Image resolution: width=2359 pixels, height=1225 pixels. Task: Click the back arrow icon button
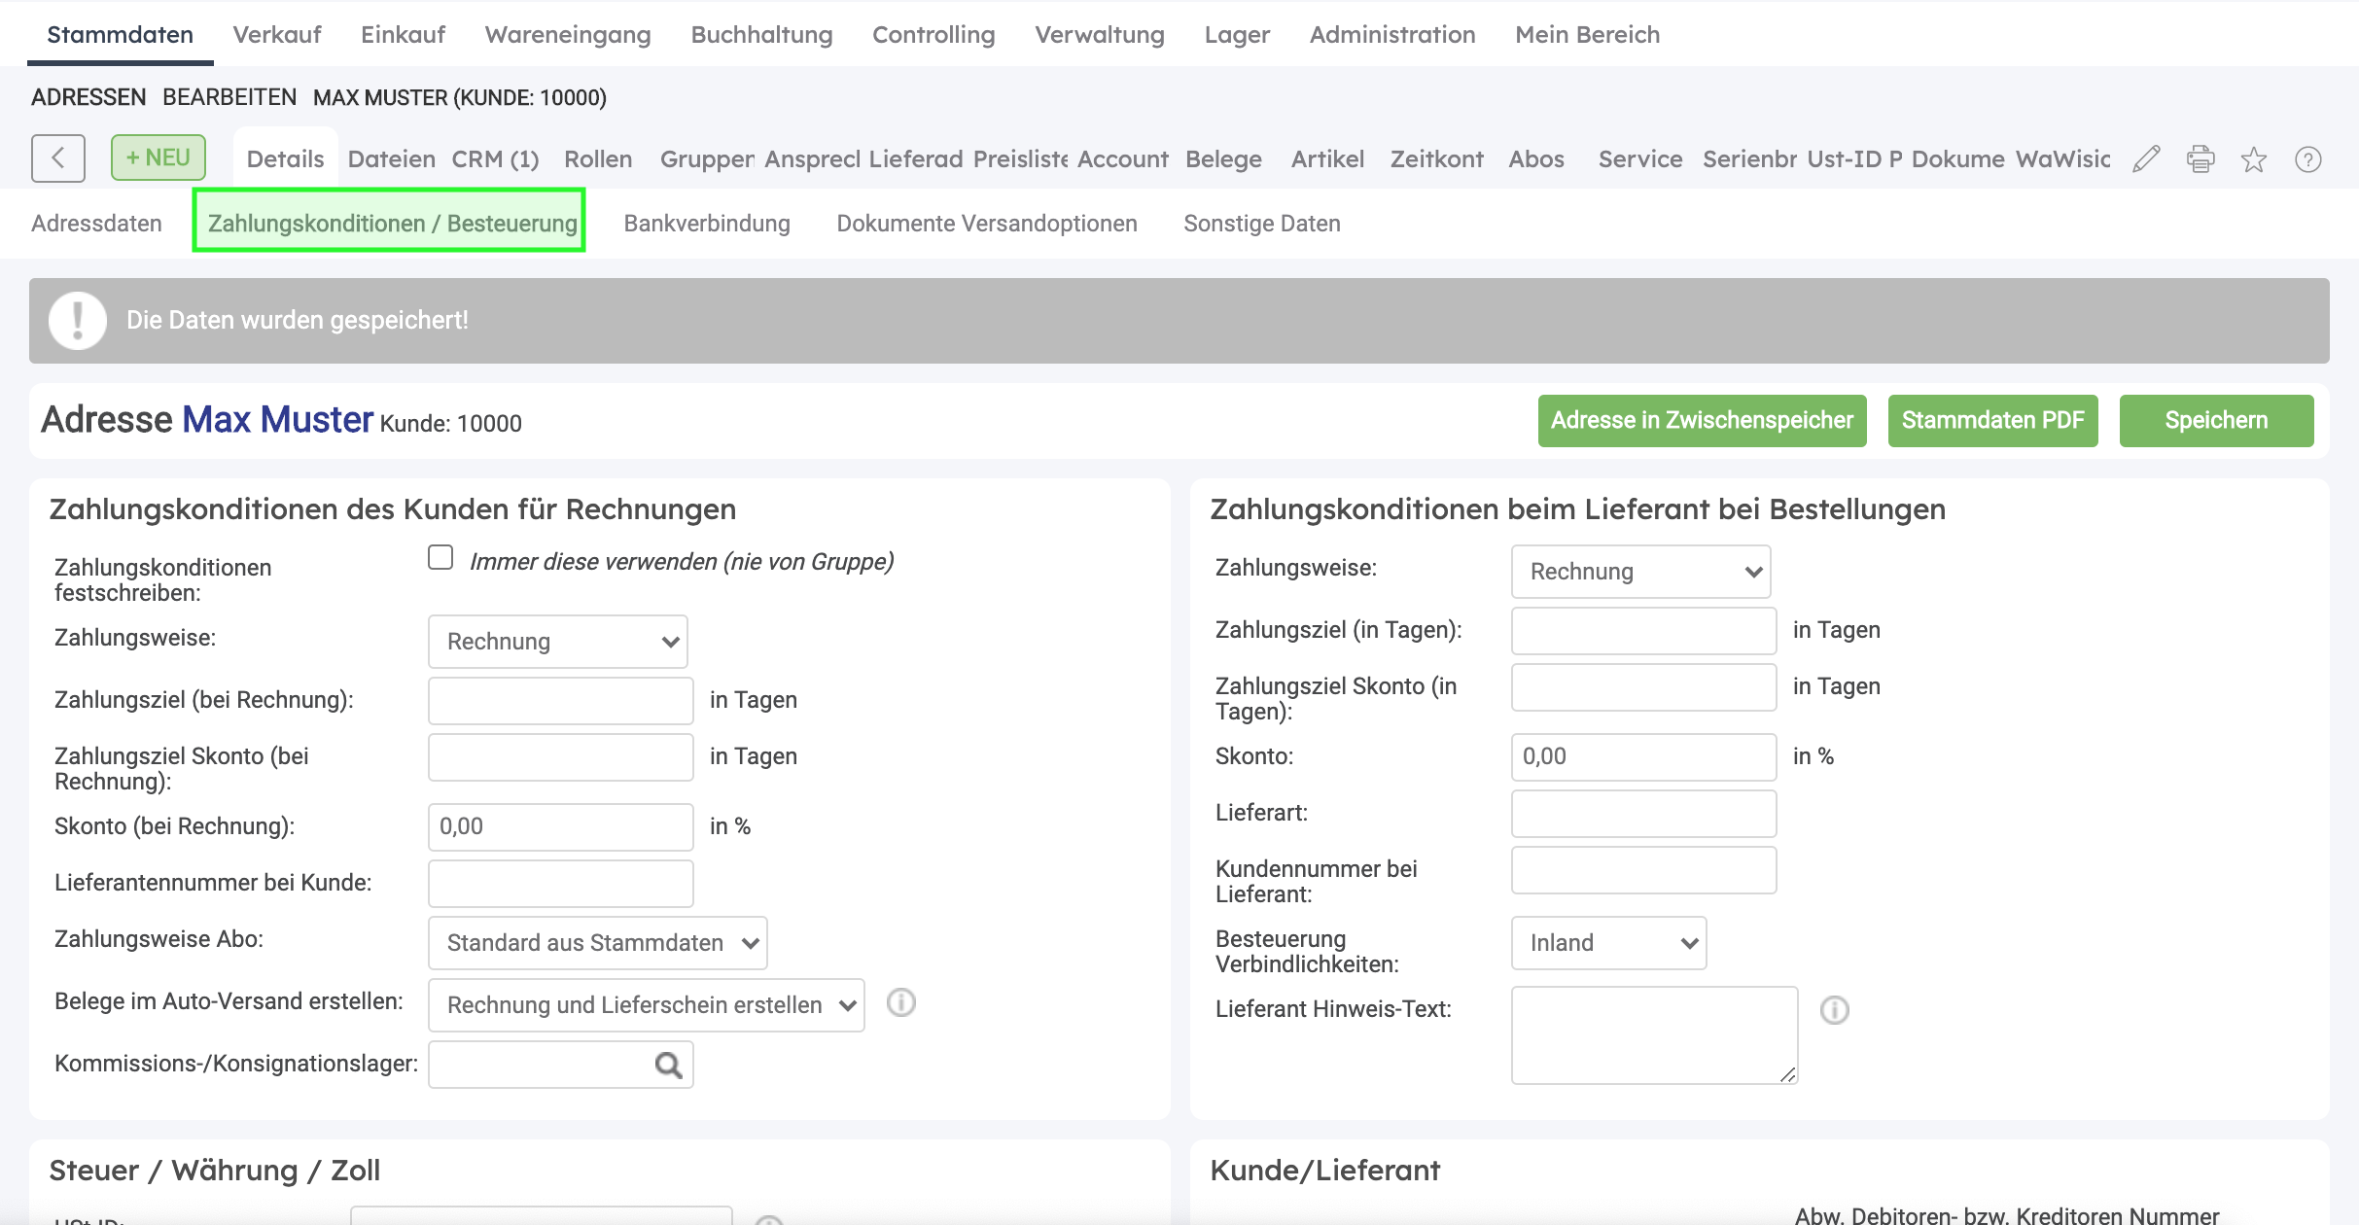coord(58,158)
